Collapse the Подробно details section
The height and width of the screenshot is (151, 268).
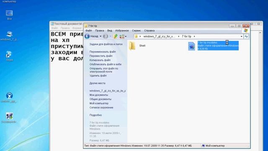(x=95, y=115)
